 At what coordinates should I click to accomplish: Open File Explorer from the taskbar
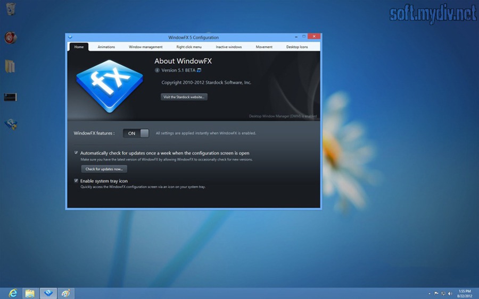[x=30, y=293]
